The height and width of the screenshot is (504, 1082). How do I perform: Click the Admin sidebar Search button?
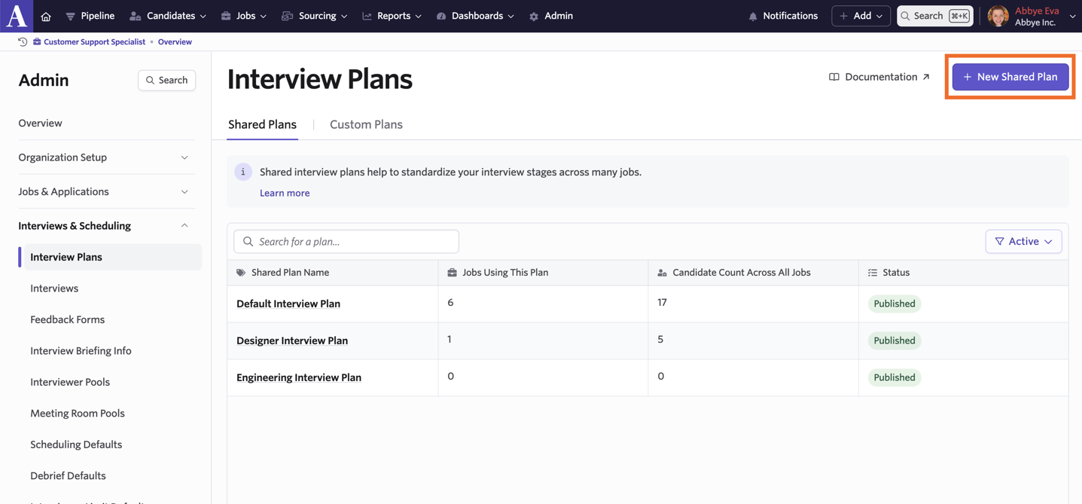pyautogui.click(x=167, y=80)
